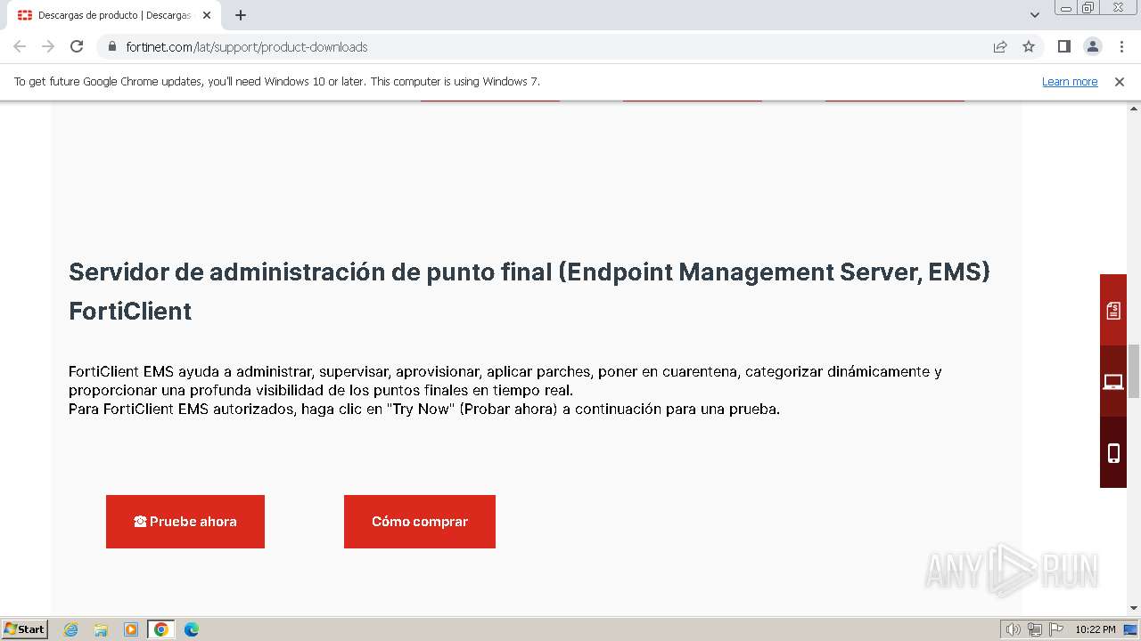This screenshot has height=641, width=1141.
Task: Click the show desktop tray icon
Action: coord(1131,629)
